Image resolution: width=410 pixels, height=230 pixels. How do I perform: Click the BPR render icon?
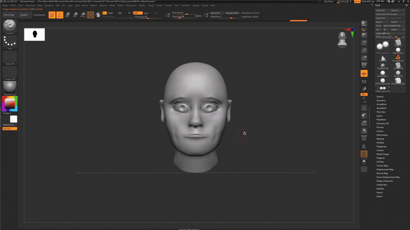(364, 24)
